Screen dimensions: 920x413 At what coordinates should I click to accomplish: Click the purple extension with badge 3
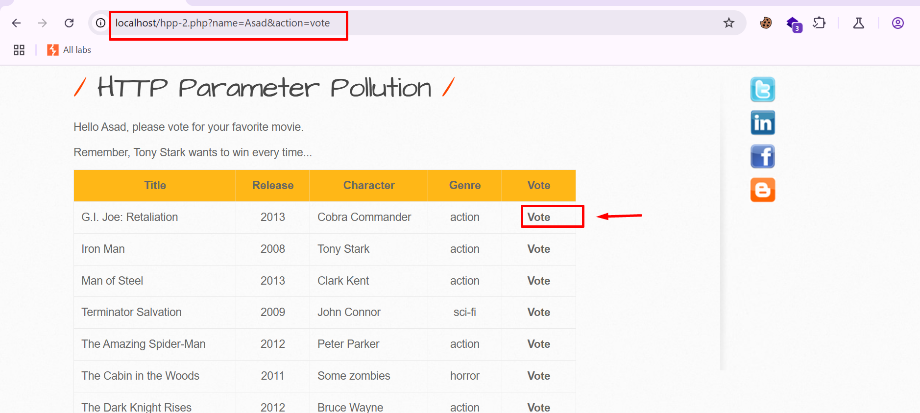[x=793, y=24]
